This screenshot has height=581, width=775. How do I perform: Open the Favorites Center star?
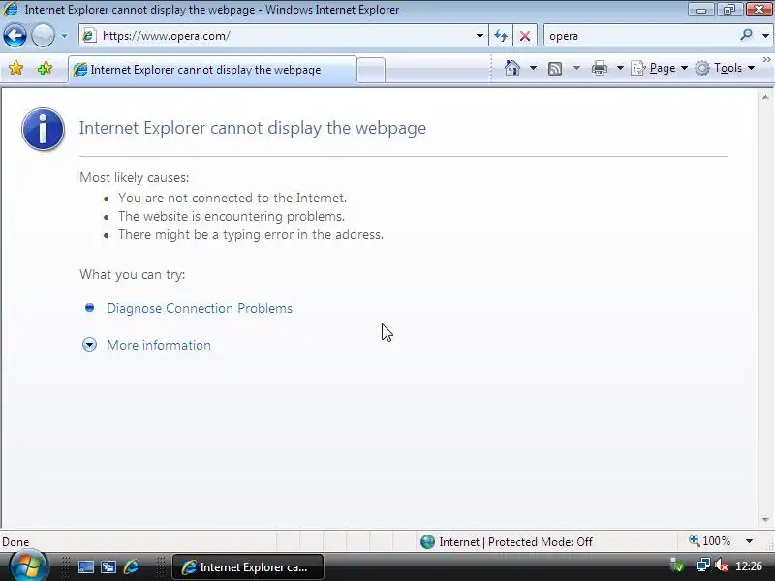15,68
